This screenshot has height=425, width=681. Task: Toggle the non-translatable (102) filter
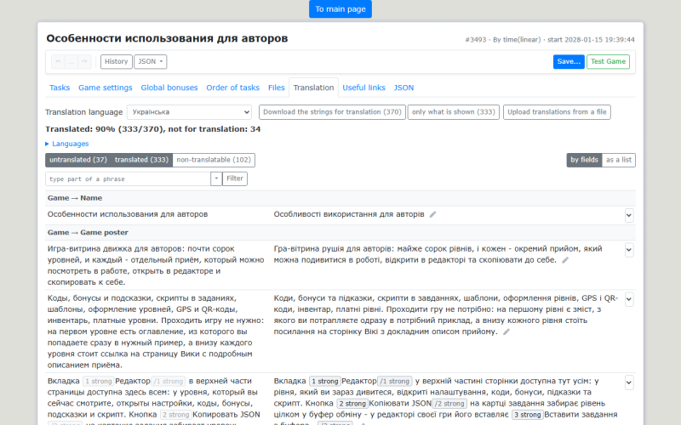click(x=214, y=160)
